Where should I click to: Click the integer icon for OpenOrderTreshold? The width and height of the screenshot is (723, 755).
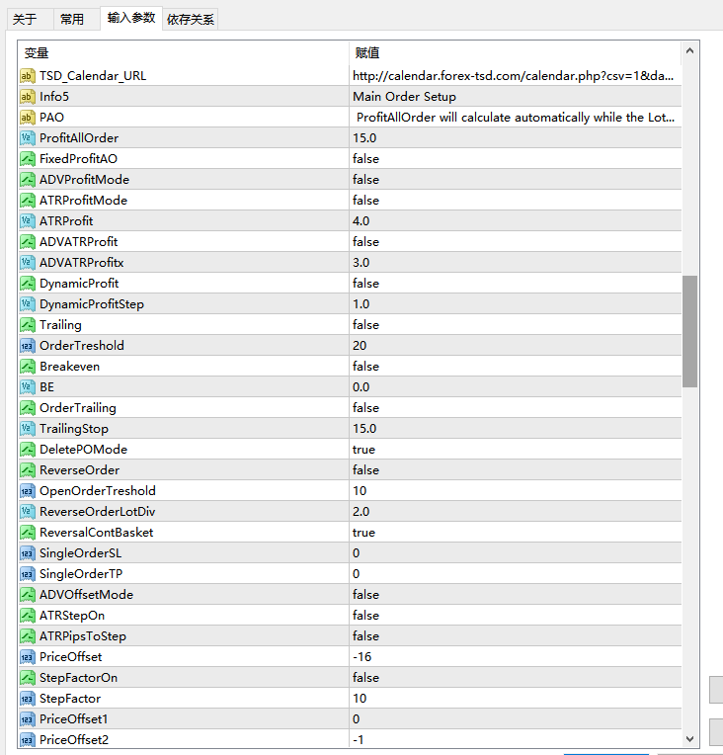[x=28, y=491]
